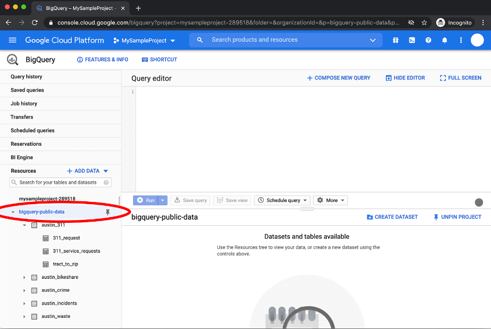
Task: Click the Incognito indicator
Action: [454, 23]
